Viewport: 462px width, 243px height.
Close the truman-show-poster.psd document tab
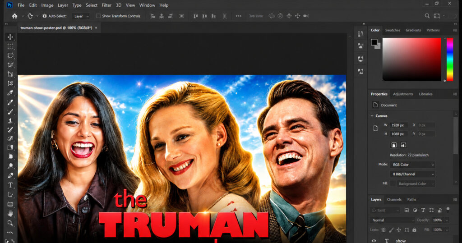[96, 28]
